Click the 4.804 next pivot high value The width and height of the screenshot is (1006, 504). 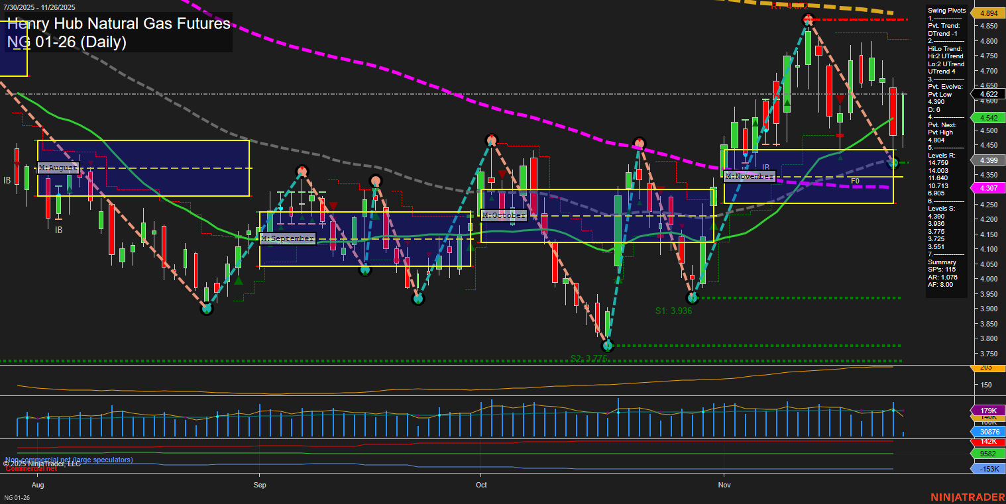(936, 140)
